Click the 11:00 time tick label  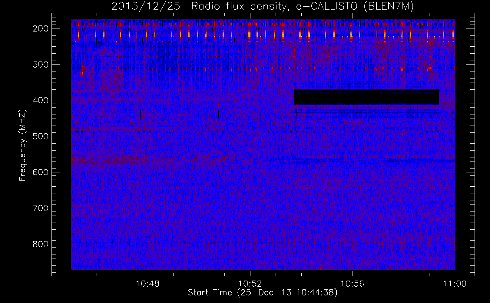click(455, 284)
